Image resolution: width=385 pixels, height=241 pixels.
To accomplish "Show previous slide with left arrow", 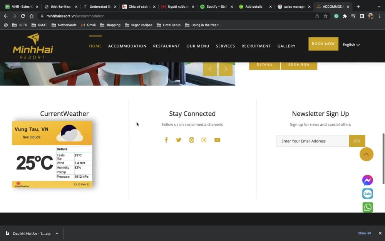I will point(210,69).
